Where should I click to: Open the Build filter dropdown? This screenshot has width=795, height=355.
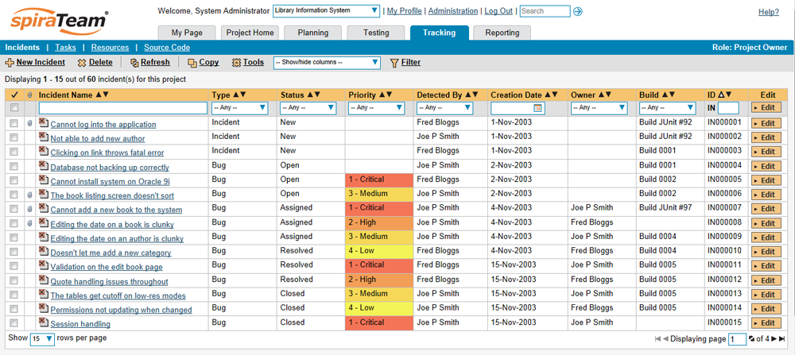click(667, 108)
